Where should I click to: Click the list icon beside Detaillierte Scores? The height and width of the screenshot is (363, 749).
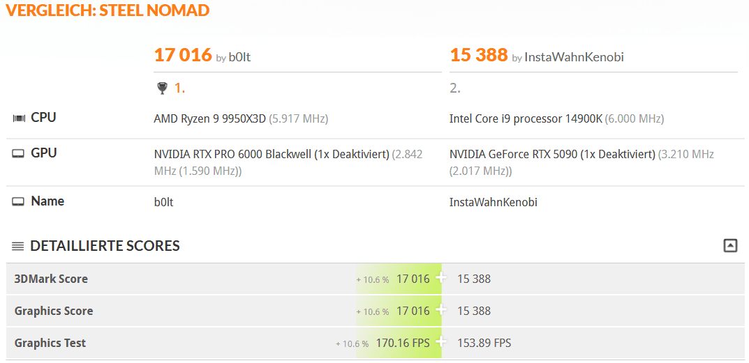coord(18,246)
